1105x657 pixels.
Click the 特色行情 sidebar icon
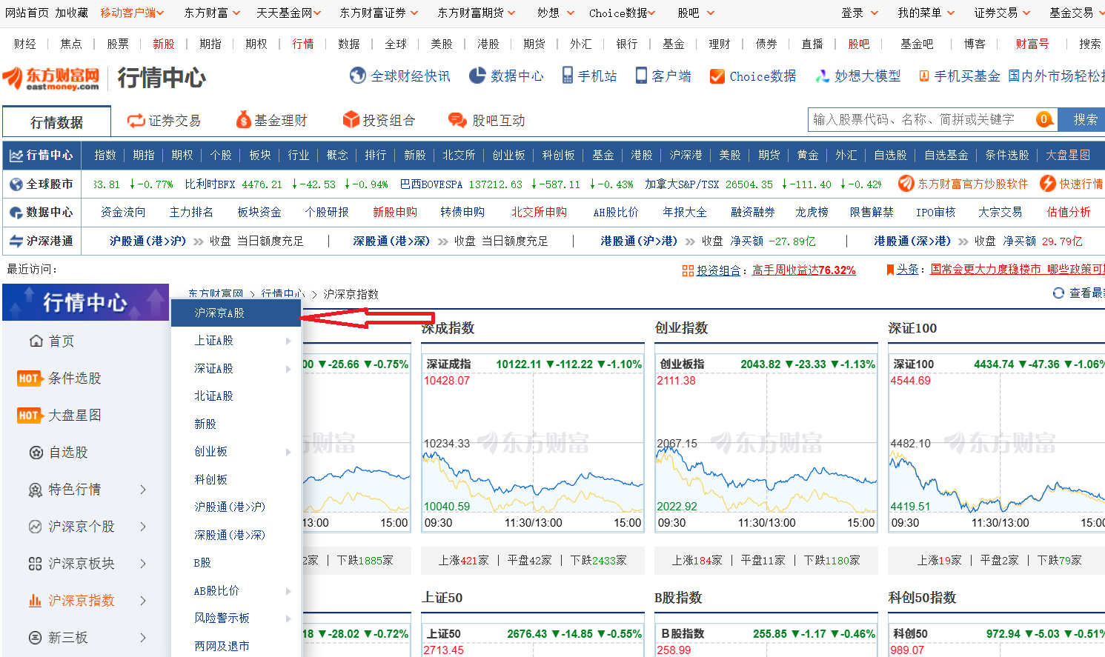pyautogui.click(x=35, y=490)
